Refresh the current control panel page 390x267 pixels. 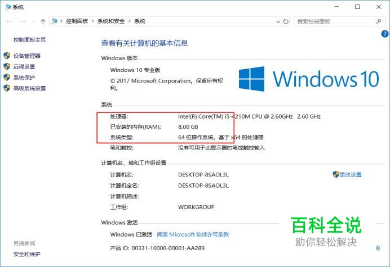[x=286, y=21]
